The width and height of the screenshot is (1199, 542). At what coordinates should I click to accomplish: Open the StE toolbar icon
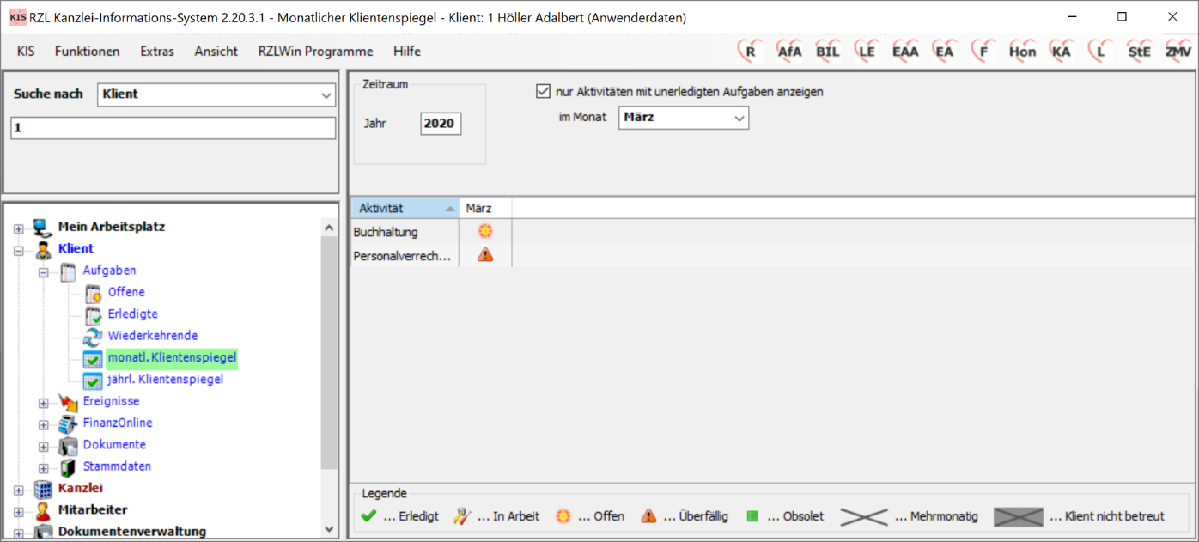[x=1138, y=51]
